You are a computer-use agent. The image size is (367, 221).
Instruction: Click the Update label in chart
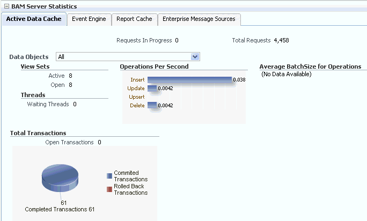coord(136,89)
